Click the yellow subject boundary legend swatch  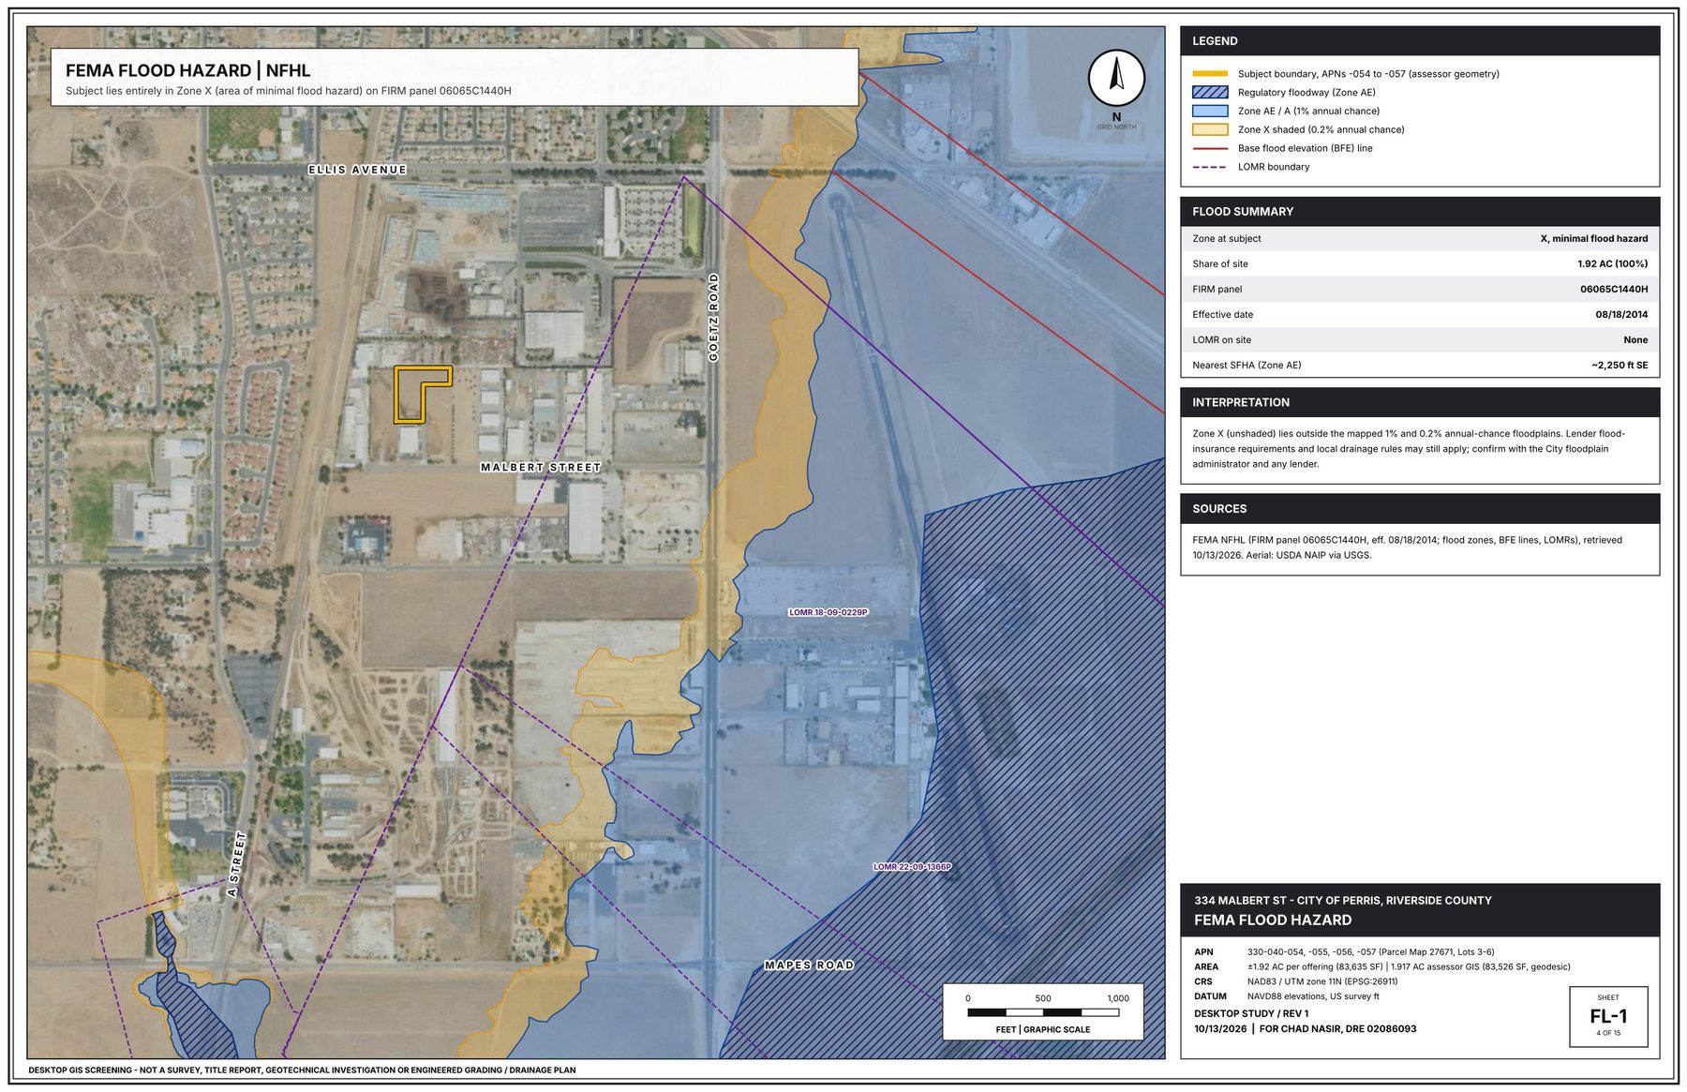1210,74
